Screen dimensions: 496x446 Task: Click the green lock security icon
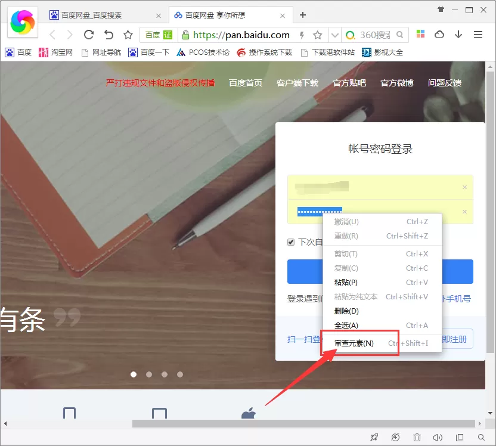pos(185,35)
